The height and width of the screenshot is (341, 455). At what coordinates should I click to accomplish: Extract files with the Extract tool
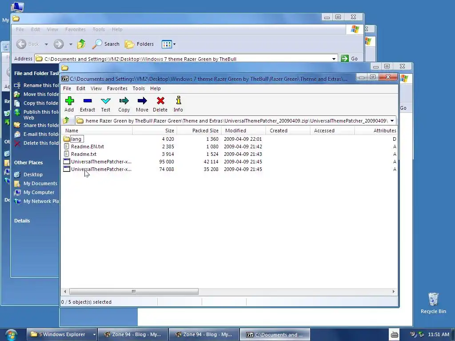[x=88, y=104]
